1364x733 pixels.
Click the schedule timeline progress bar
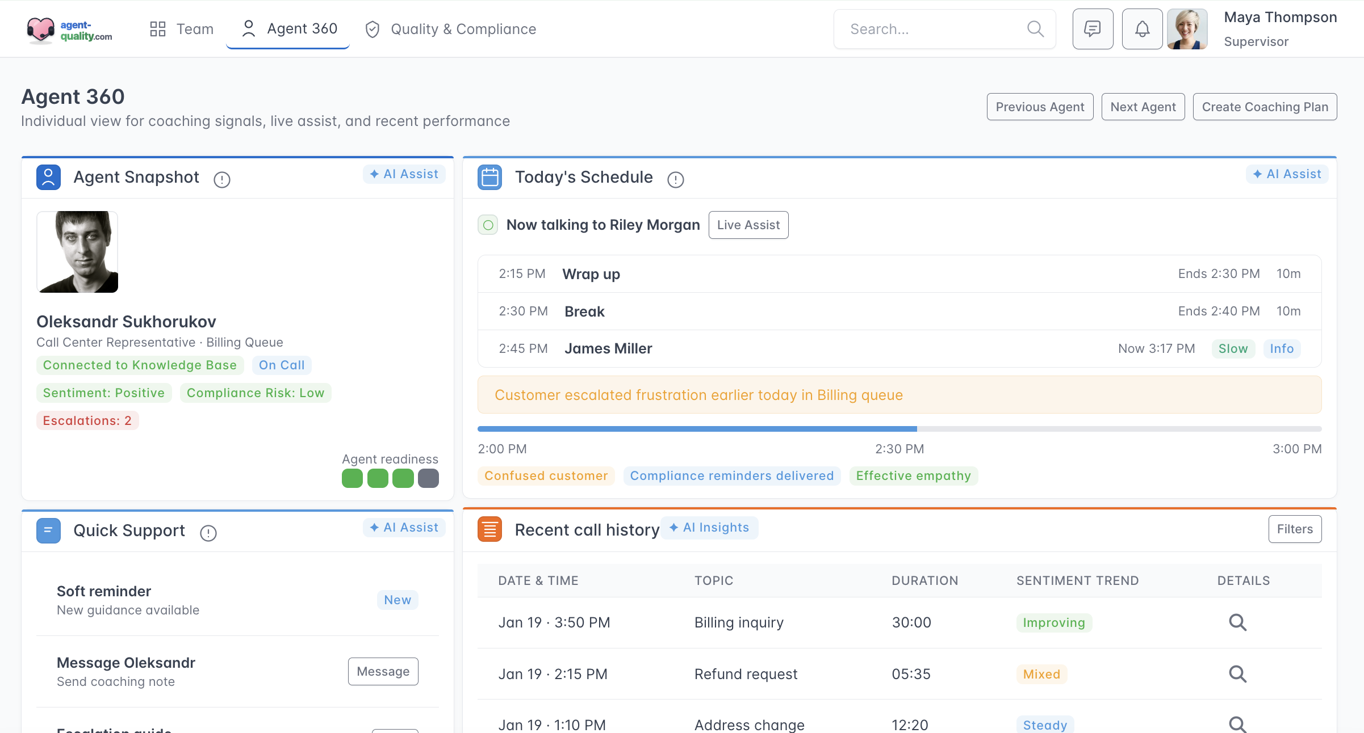[899, 429]
